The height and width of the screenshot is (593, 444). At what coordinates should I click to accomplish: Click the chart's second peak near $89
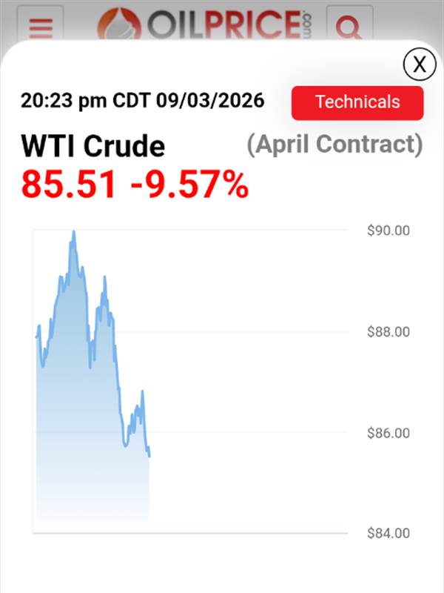click(104, 279)
